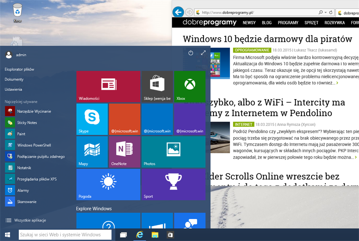The height and width of the screenshot is (241, 359).
Task: Open PROGRAMY menu on dobreprogramy
Action: point(288,23)
